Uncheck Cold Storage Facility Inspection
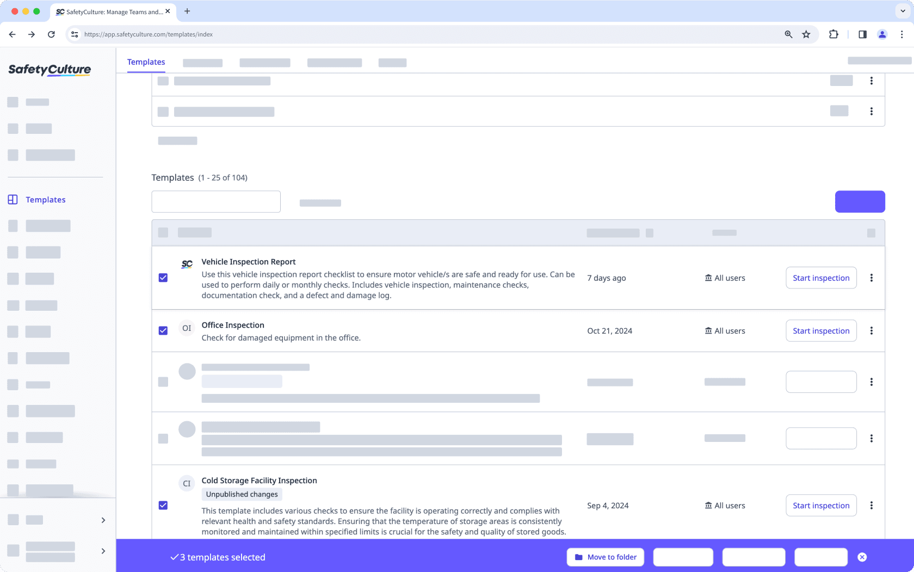Screen dimensions: 914x572 [163, 506]
